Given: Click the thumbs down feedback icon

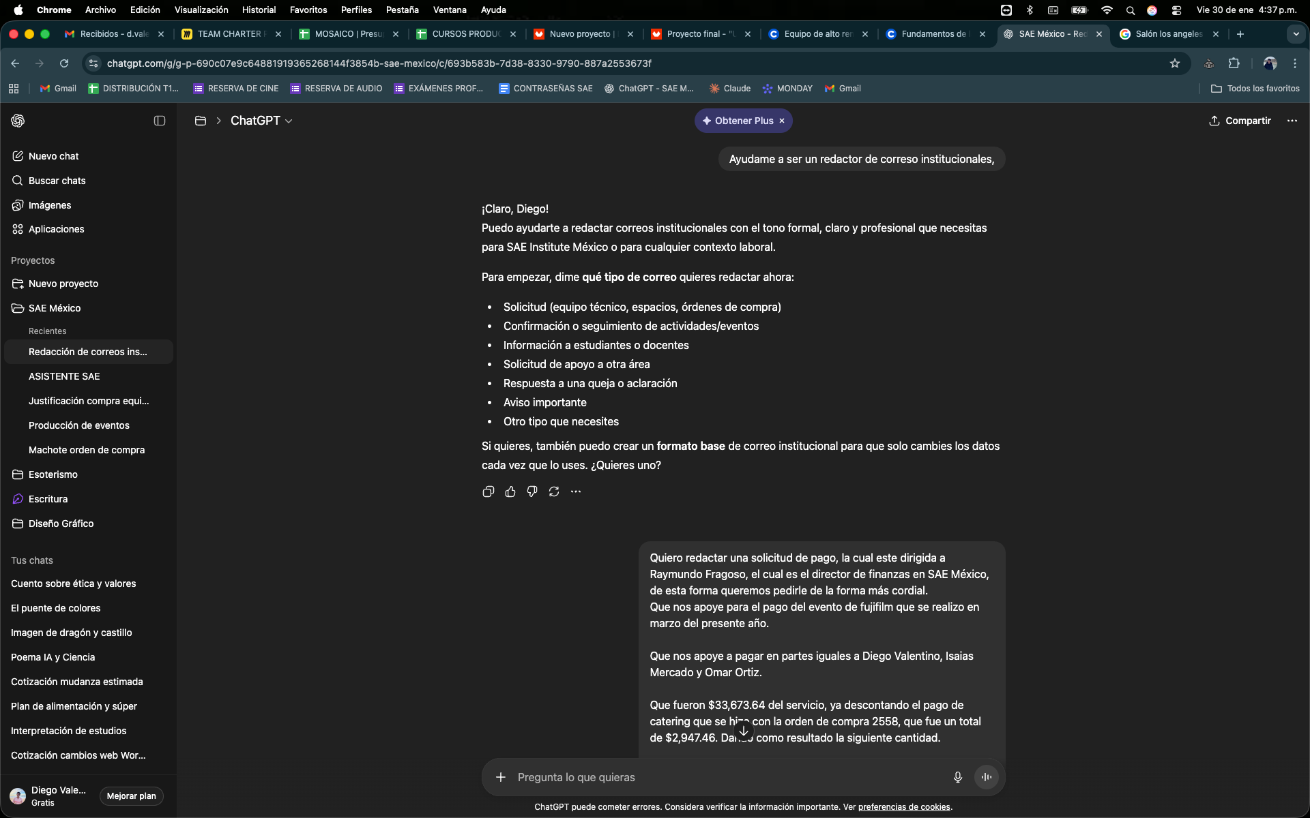Looking at the screenshot, I should (x=532, y=491).
